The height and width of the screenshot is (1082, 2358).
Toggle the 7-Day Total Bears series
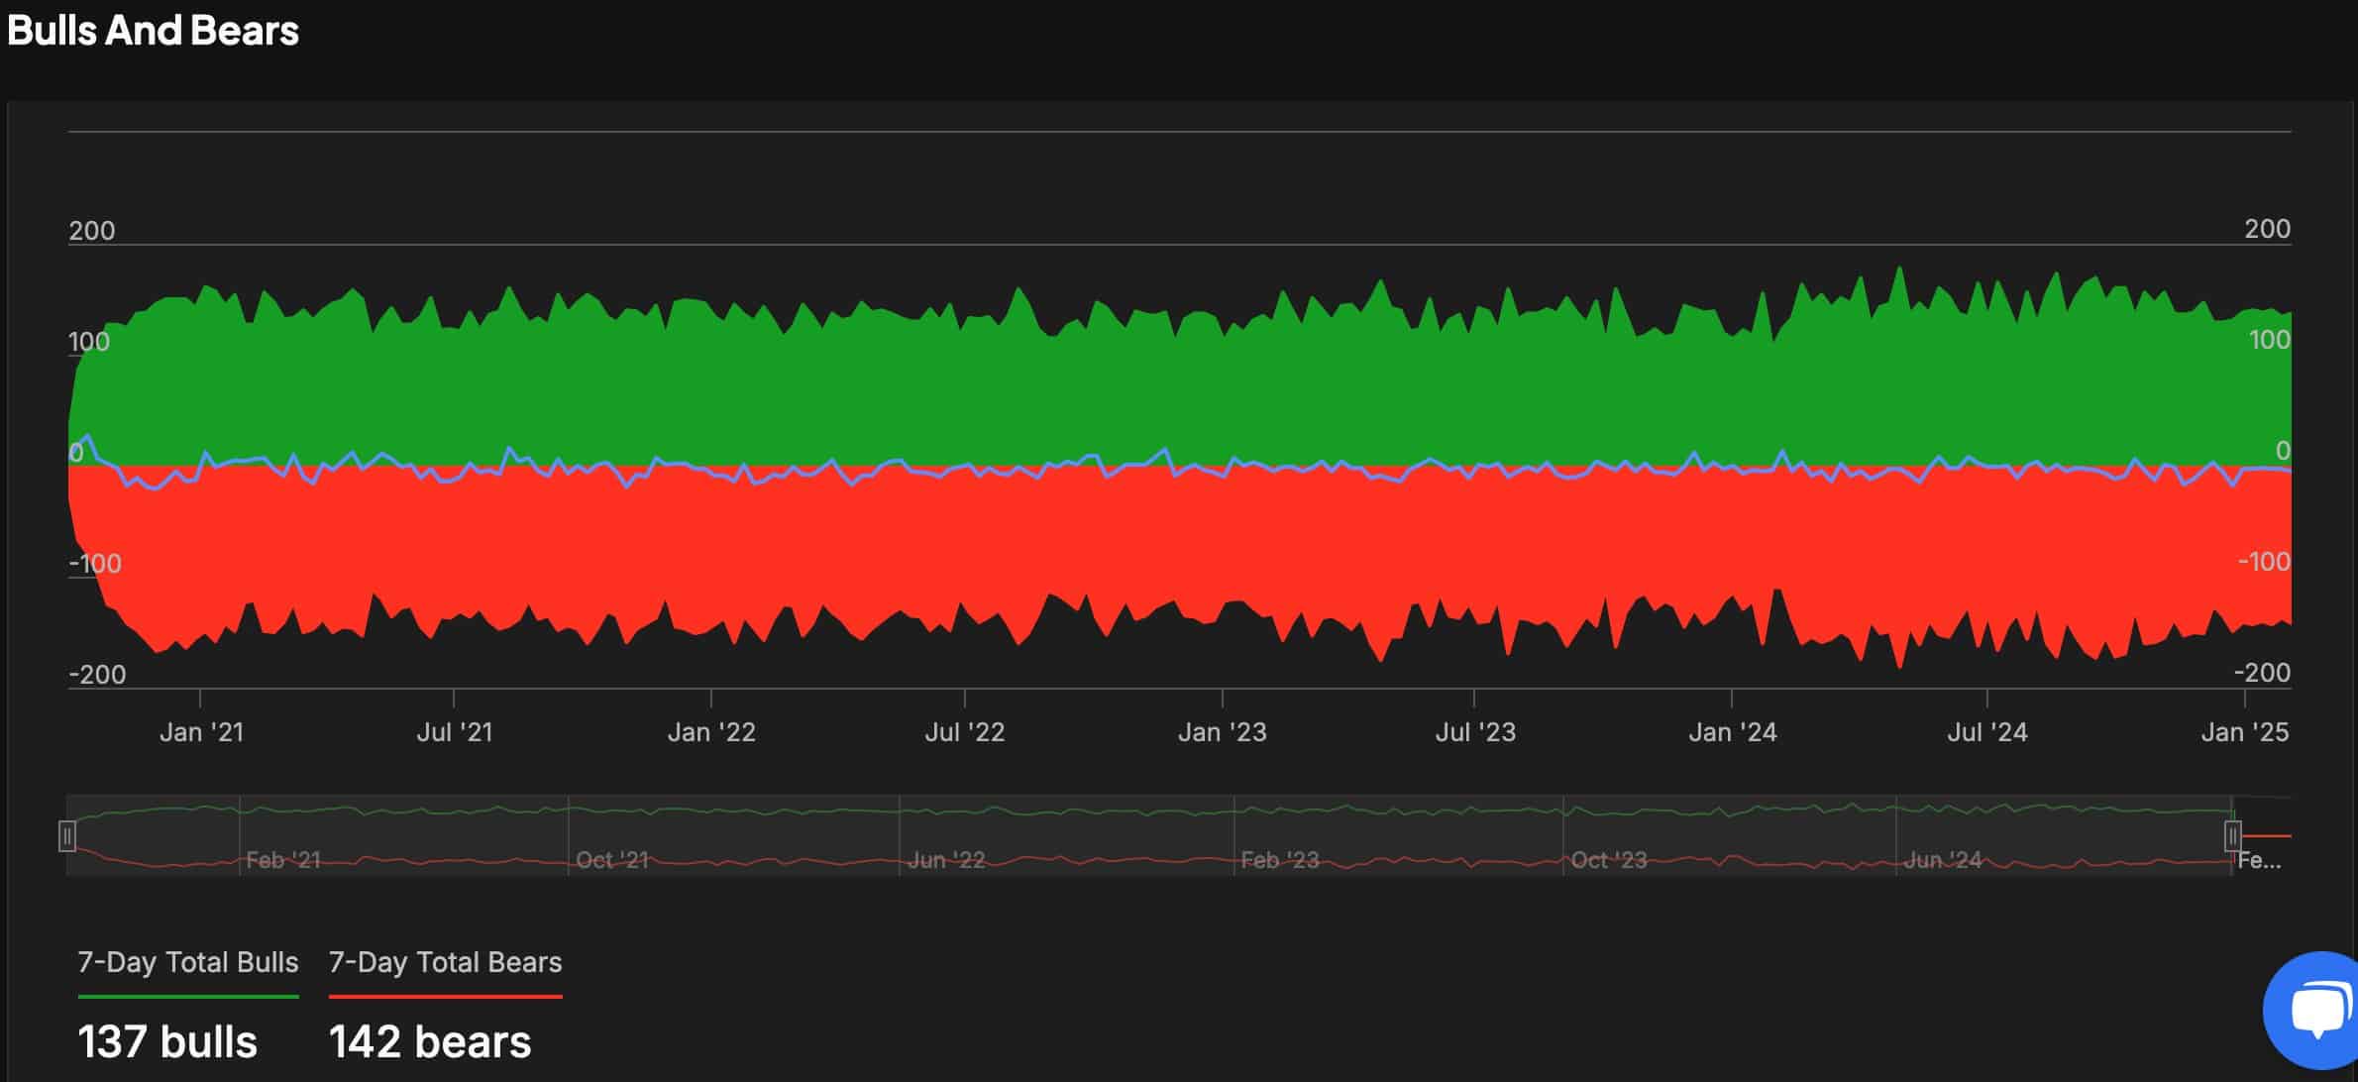click(x=445, y=962)
